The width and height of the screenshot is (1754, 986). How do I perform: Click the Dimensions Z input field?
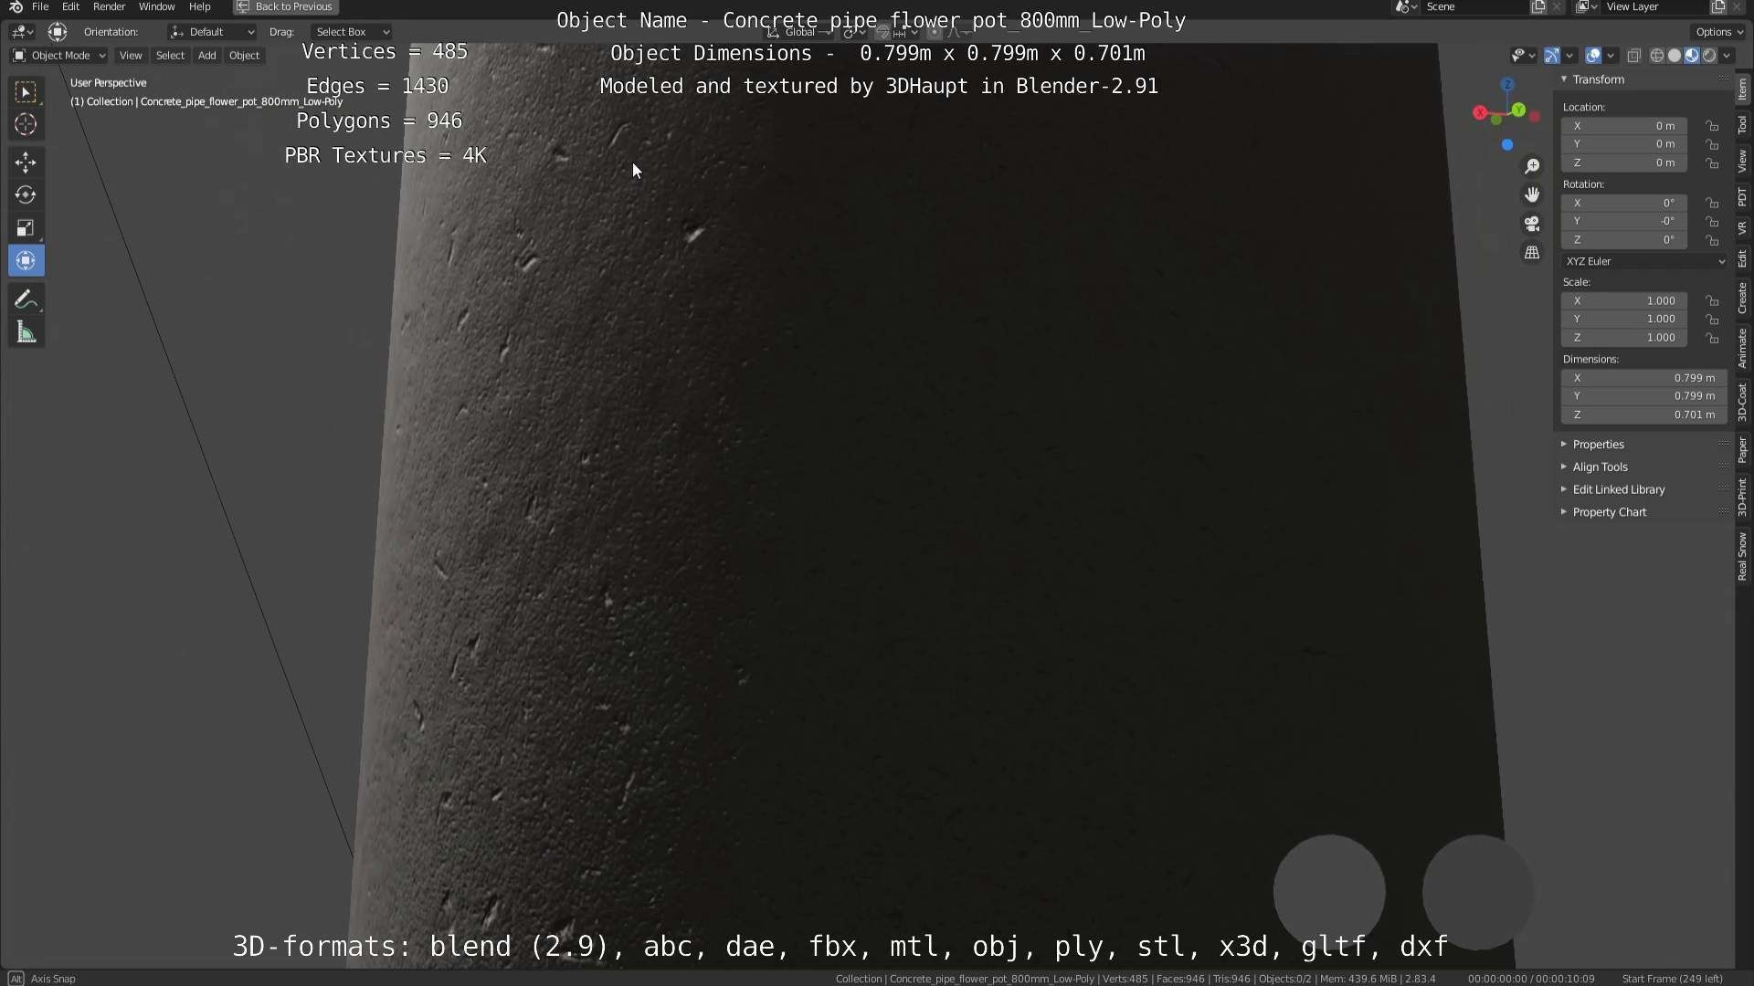pos(1643,414)
